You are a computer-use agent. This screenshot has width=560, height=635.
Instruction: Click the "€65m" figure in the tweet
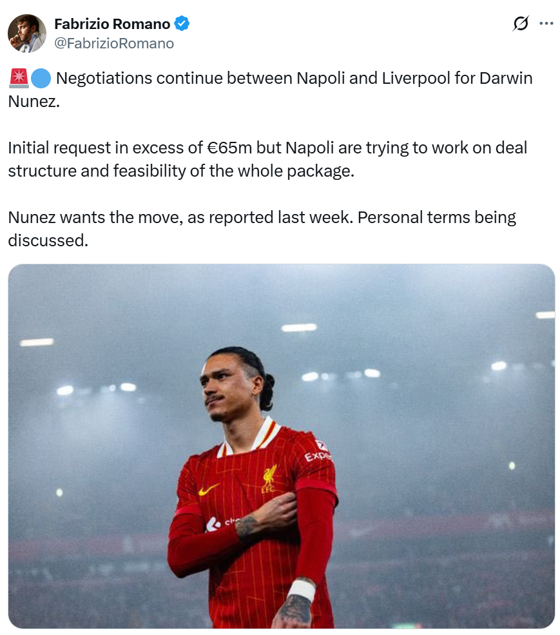tap(229, 148)
